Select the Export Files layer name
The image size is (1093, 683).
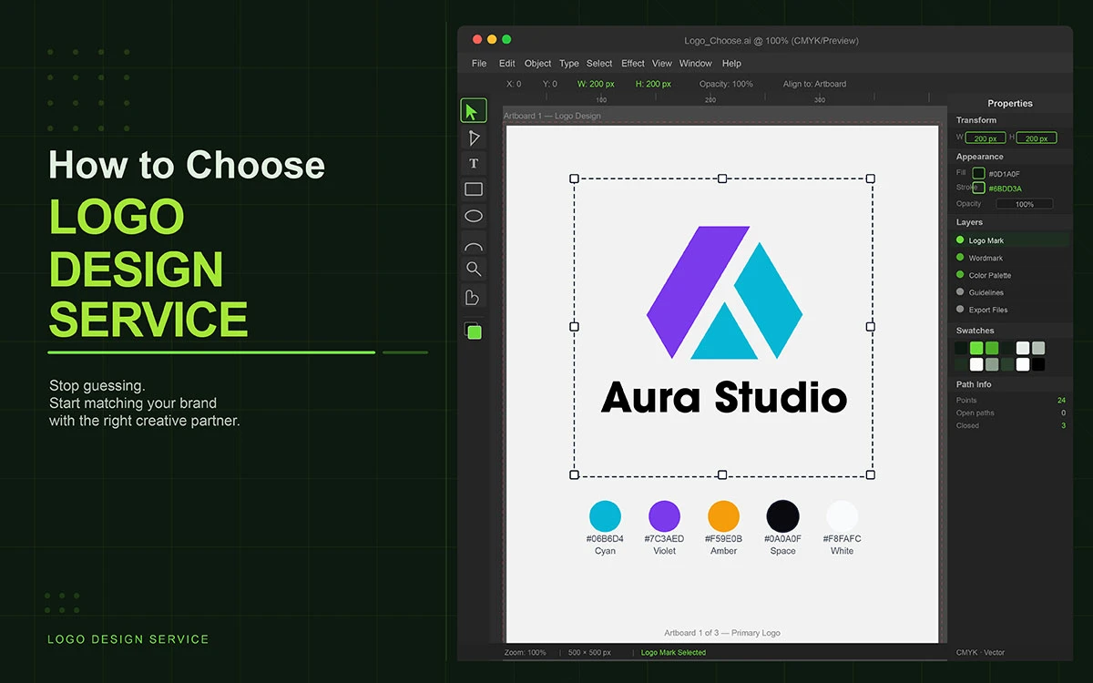[x=988, y=310]
